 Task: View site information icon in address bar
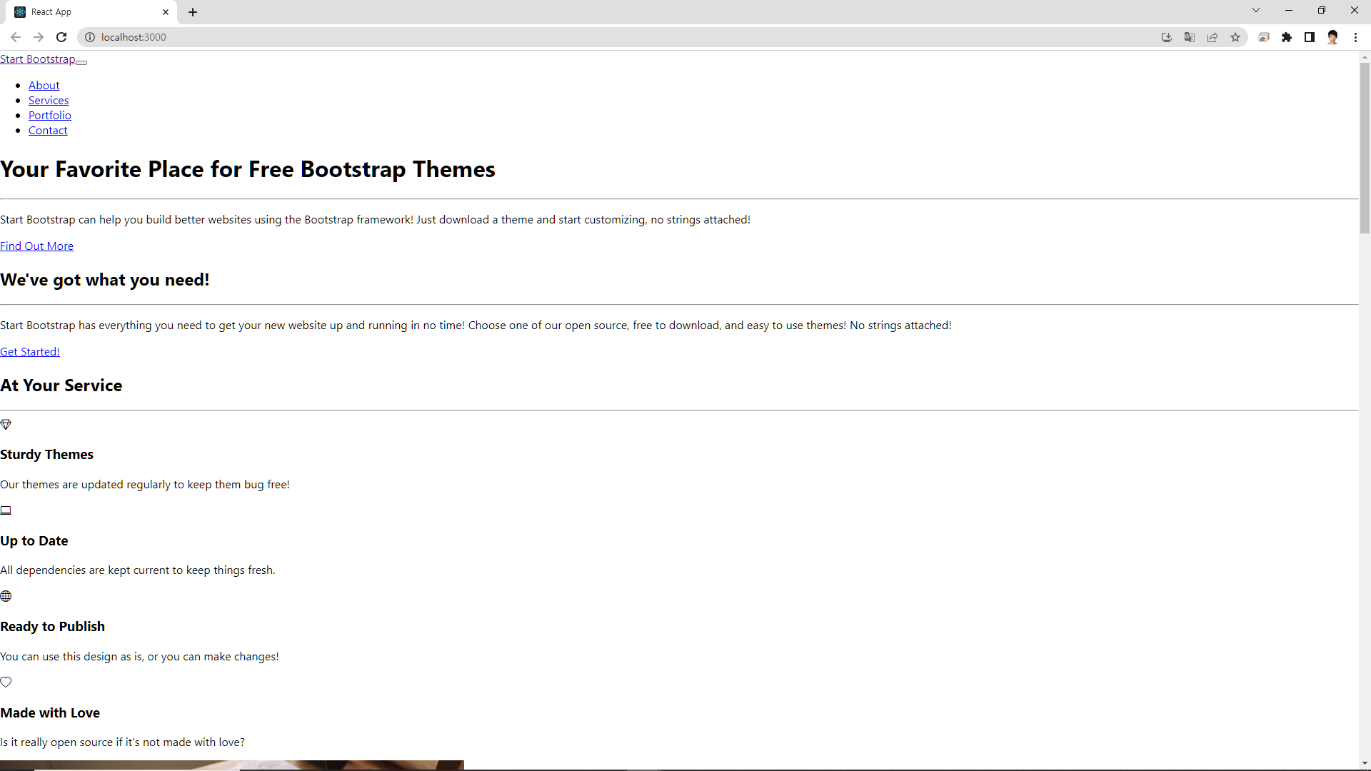pyautogui.click(x=90, y=37)
